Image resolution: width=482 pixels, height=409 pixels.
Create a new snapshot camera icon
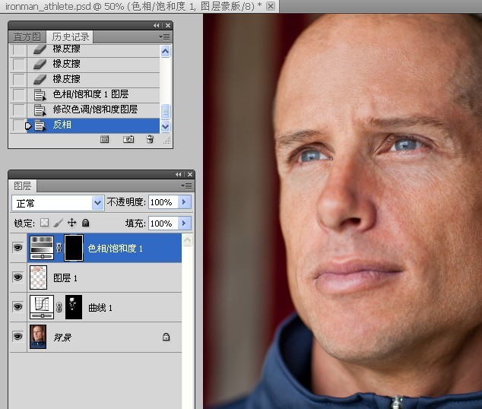pyautogui.click(x=128, y=140)
